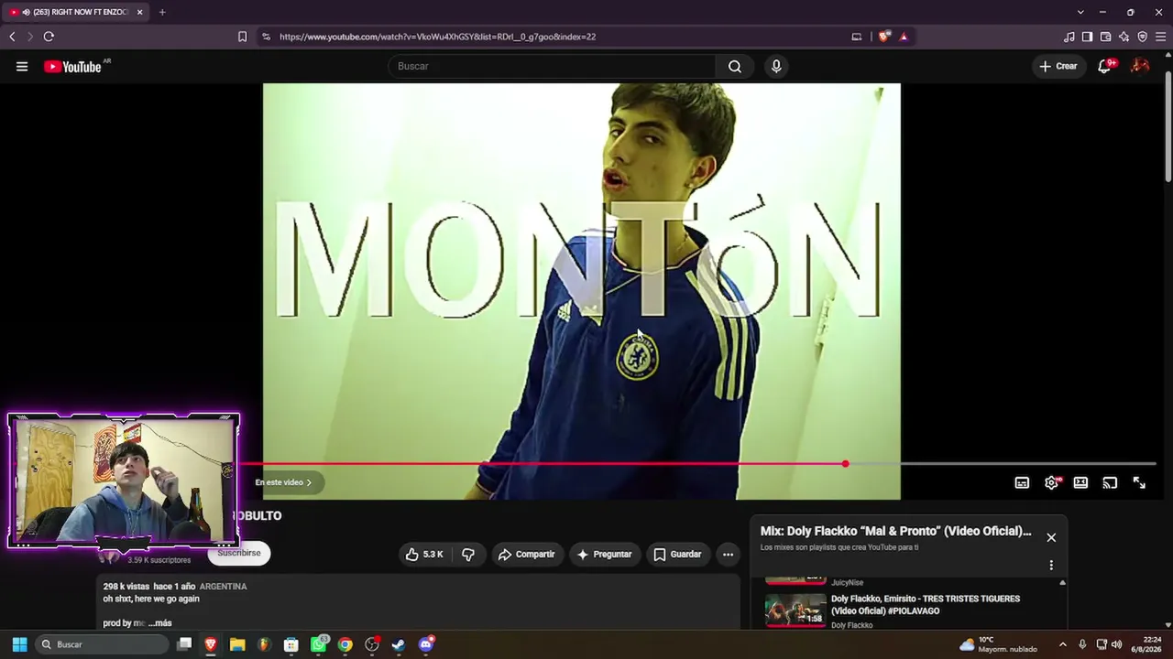Open Task View on the taskbar
This screenshot has height=659, width=1173.
[184, 644]
